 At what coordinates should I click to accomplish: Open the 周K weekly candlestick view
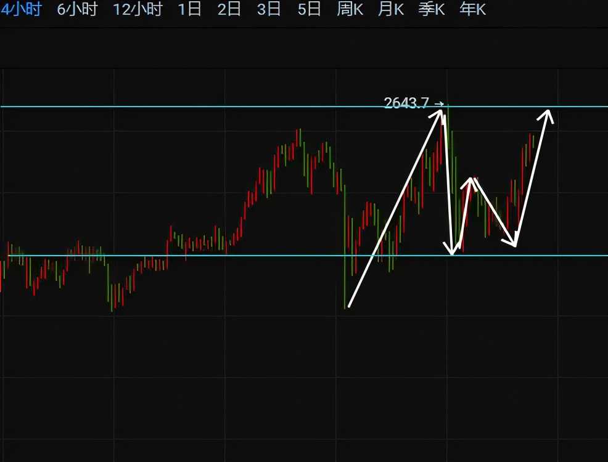click(350, 10)
